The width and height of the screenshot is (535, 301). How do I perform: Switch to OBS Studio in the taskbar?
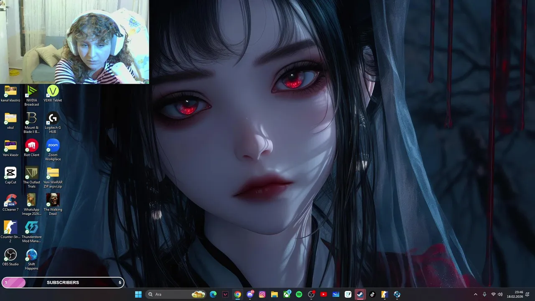coord(311,294)
